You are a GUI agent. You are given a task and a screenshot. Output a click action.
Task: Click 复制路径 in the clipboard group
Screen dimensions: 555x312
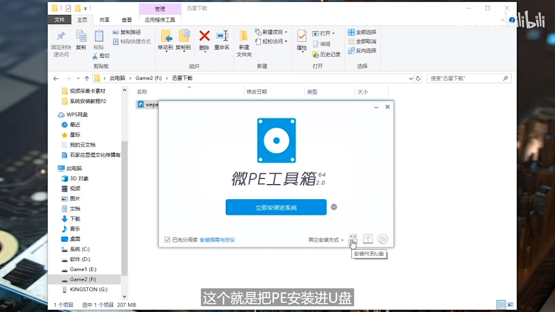(x=127, y=32)
